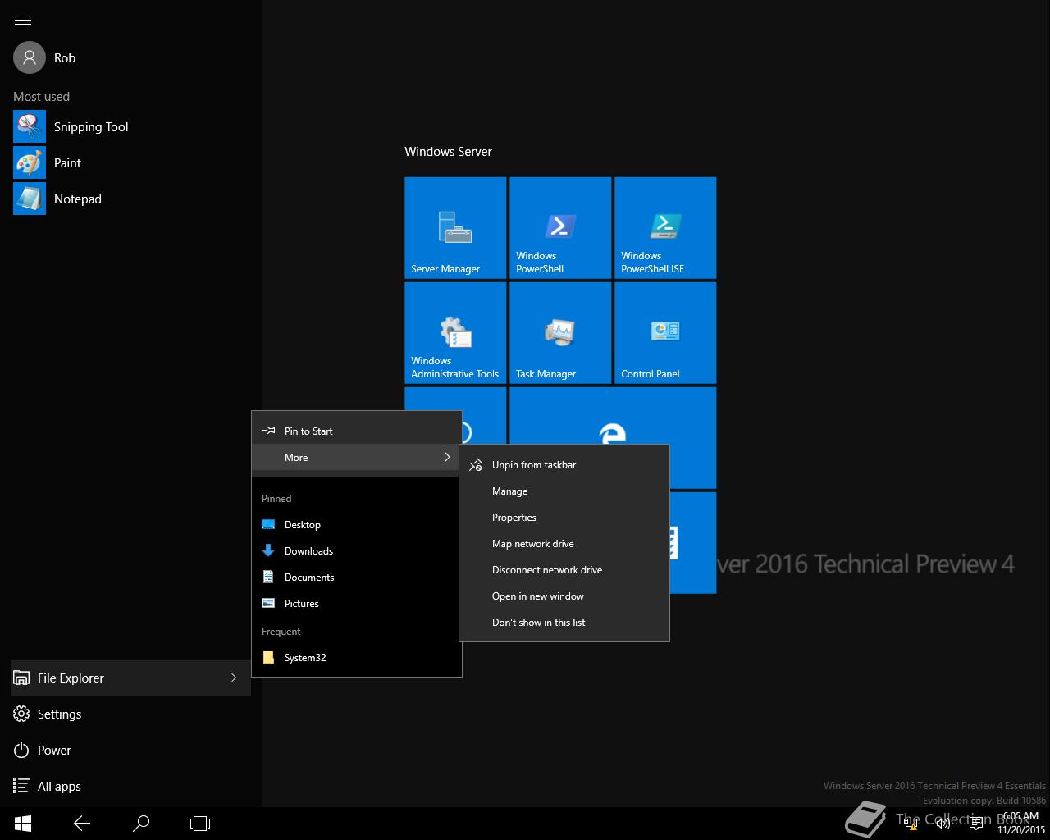Choose Map network drive

click(x=564, y=543)
